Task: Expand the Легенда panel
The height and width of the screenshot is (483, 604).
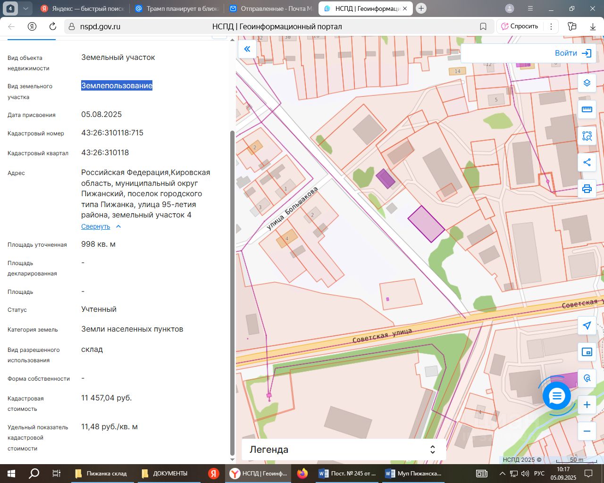Action: [432, 450]
